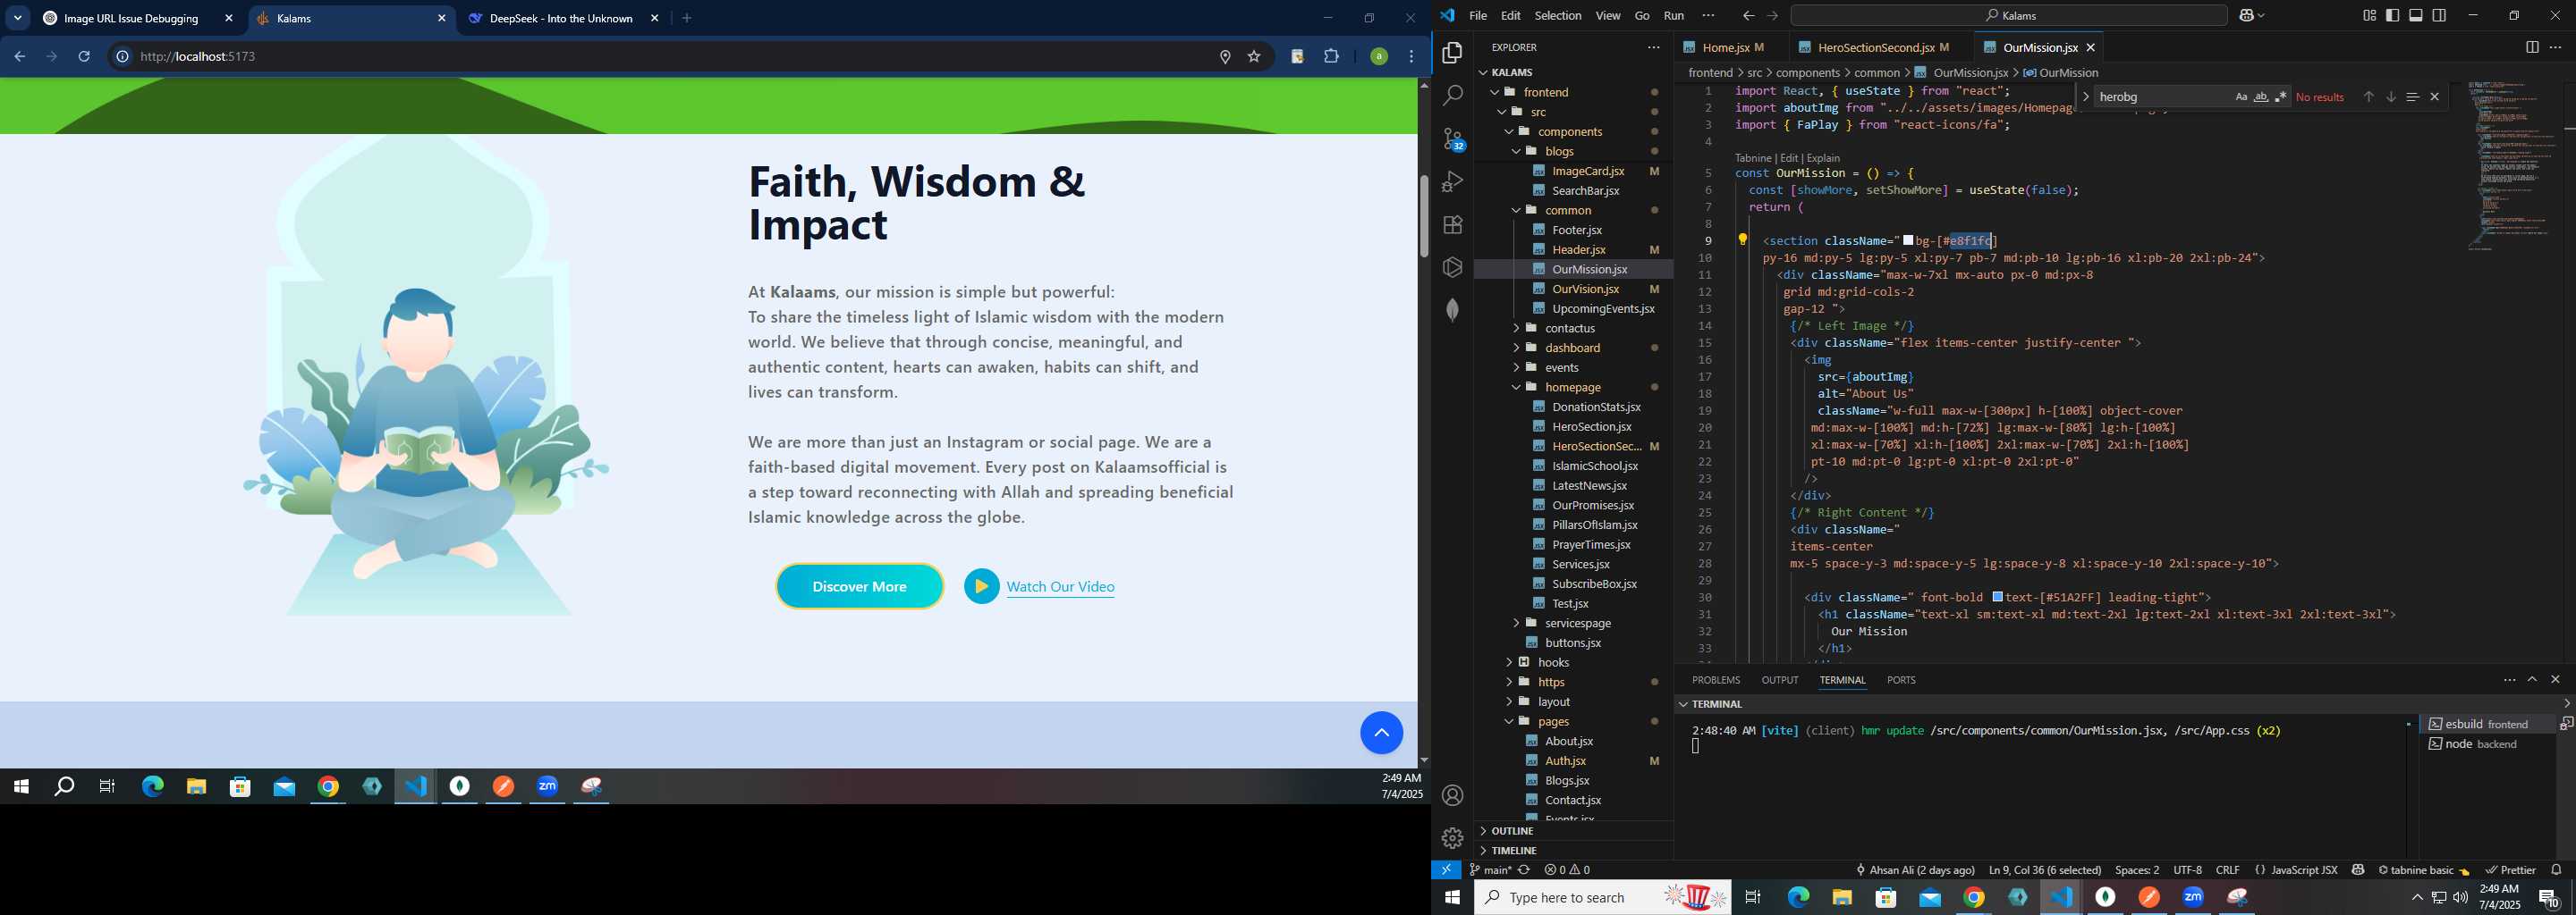Go to the next match in the find widget
Screen dimensions: 2576x915
(x=2390, y=97)
